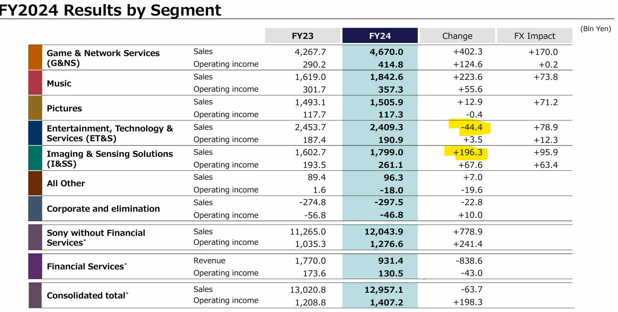Click the Change column header

coord(457,36)
